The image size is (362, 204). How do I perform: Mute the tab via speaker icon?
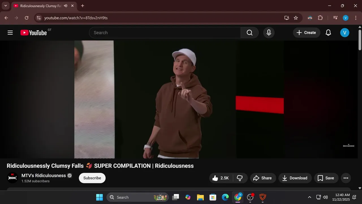pos(66,6)
